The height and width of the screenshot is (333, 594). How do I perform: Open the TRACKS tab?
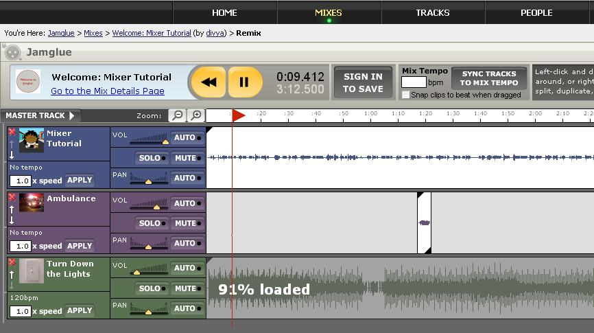[x=433, y=12]
